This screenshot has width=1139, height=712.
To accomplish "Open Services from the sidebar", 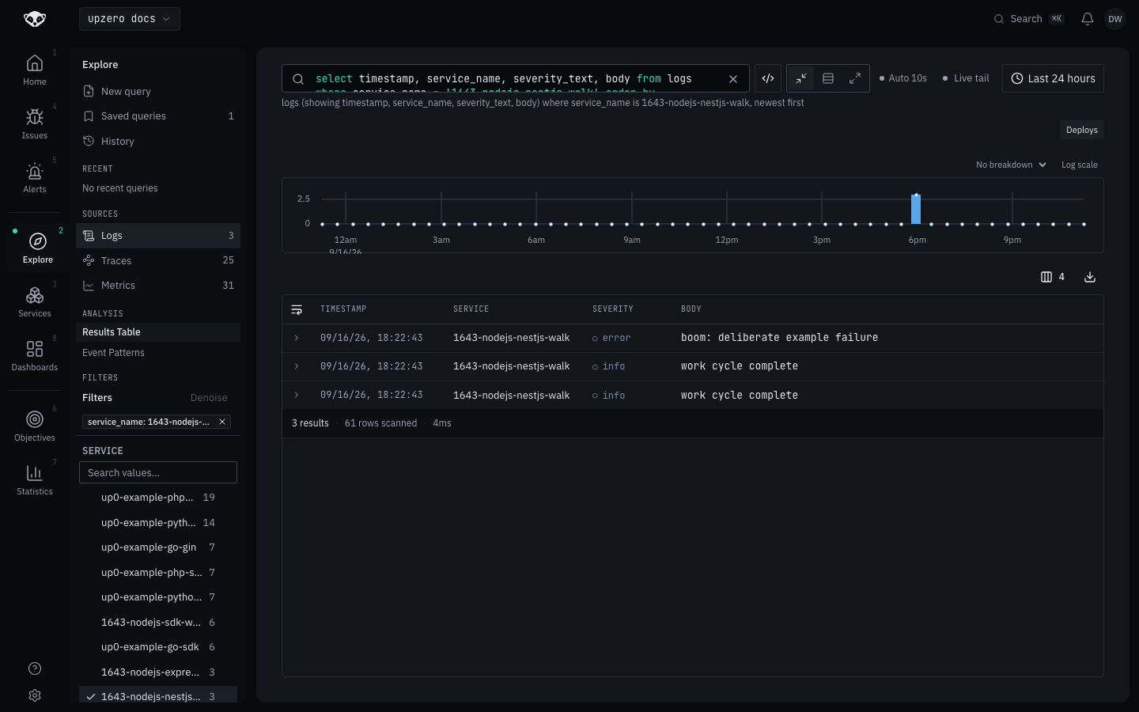I will (35, 302).
